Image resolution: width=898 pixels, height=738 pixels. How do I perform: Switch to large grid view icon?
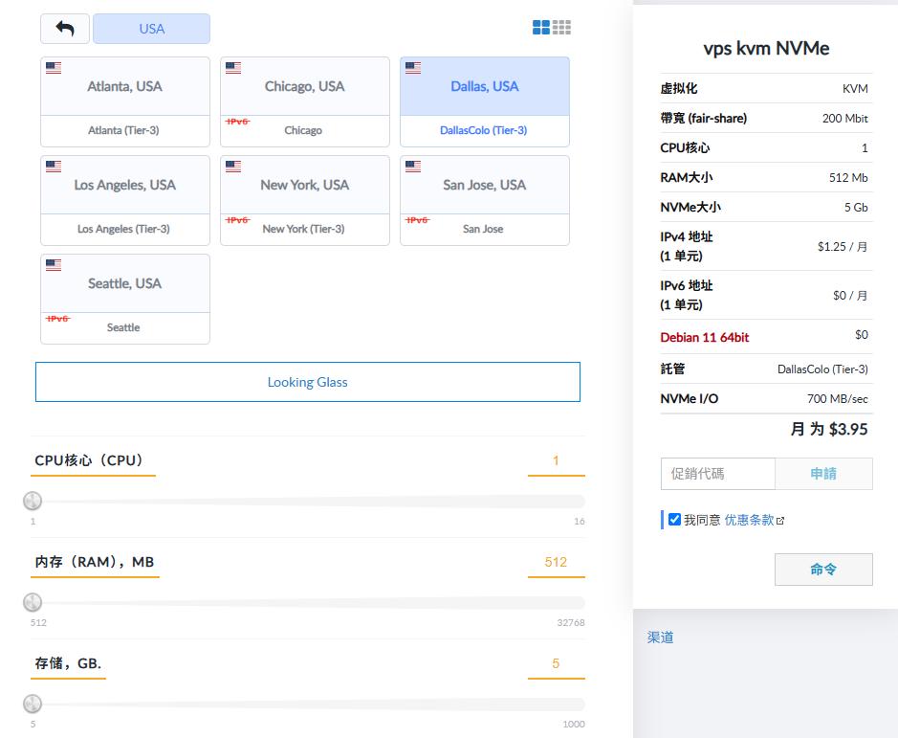point(541,28)
